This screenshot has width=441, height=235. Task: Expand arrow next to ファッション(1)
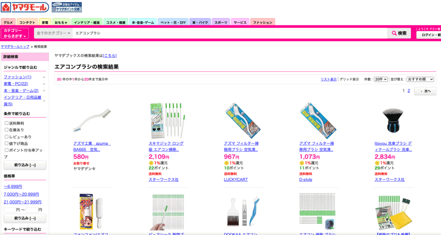[44, 77]
